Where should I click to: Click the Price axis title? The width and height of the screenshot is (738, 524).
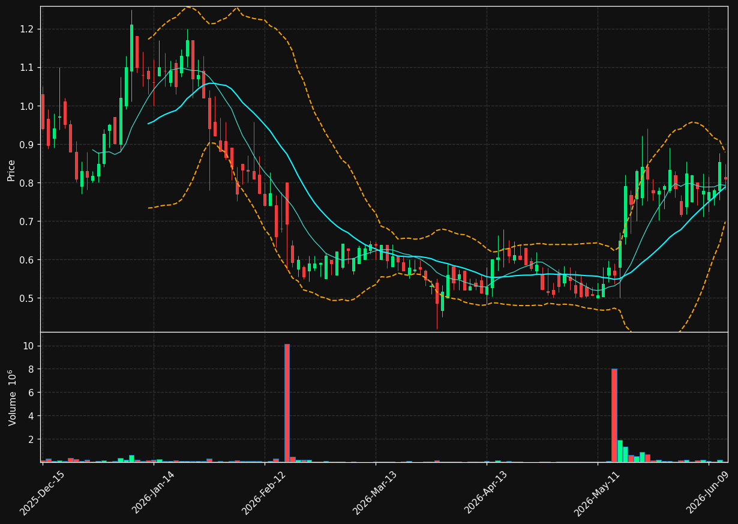coord(11,170)
